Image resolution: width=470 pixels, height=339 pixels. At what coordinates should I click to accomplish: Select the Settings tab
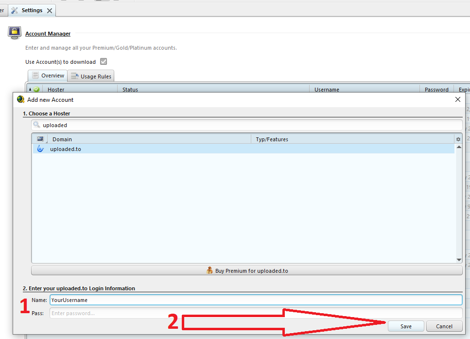pyautogui.click(x=32, y=11)
